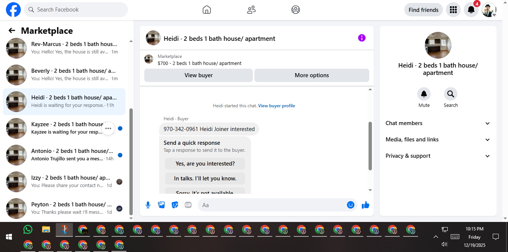Send the quick response "Yes, are you interested?"

[x=205, y=164]
